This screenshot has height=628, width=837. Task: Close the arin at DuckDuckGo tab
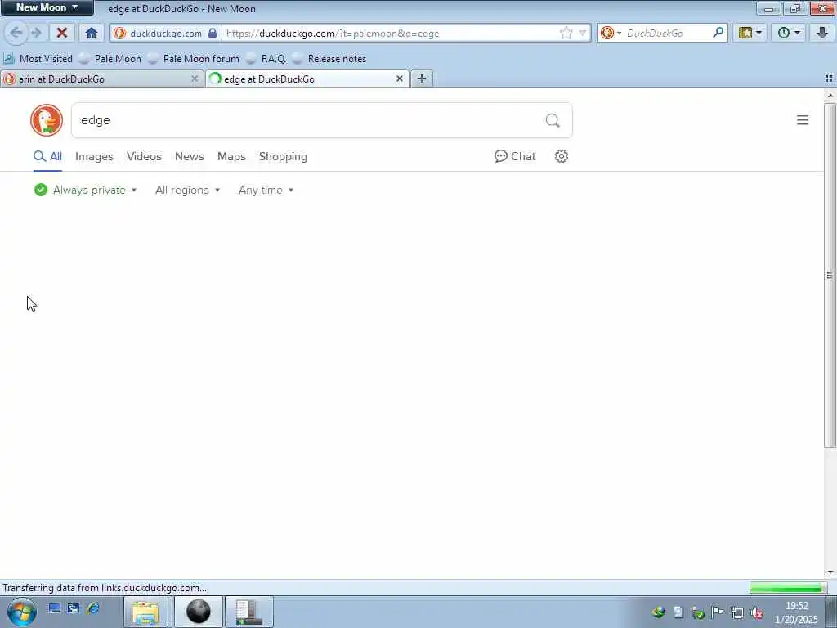195,79
